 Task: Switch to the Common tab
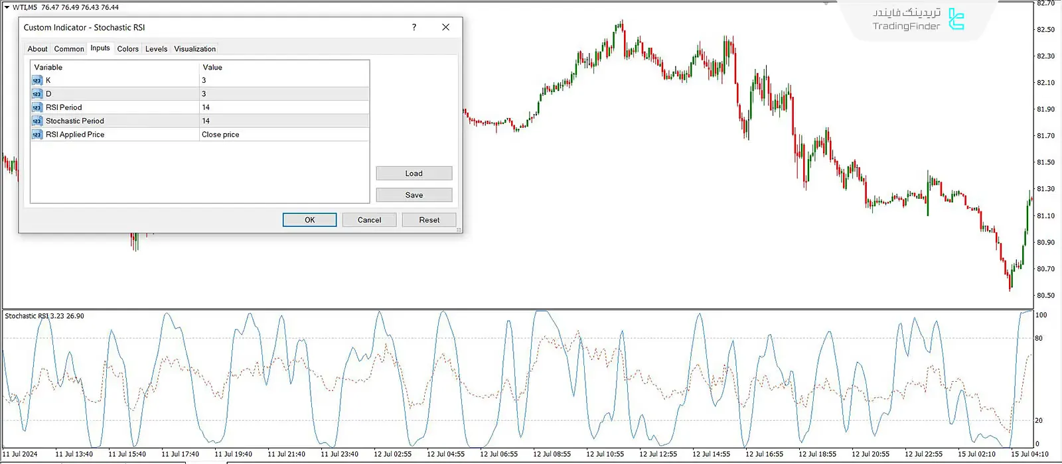69,49
